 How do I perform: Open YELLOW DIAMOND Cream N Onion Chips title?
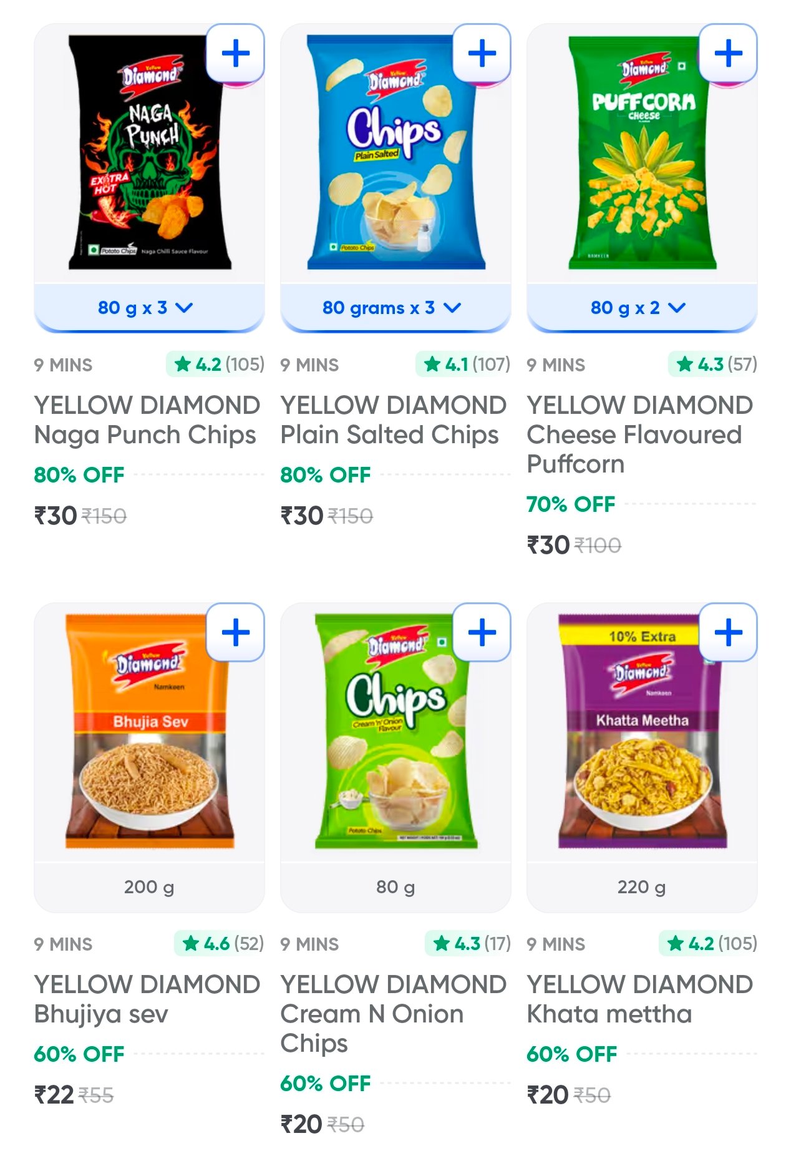[393, 1014]
